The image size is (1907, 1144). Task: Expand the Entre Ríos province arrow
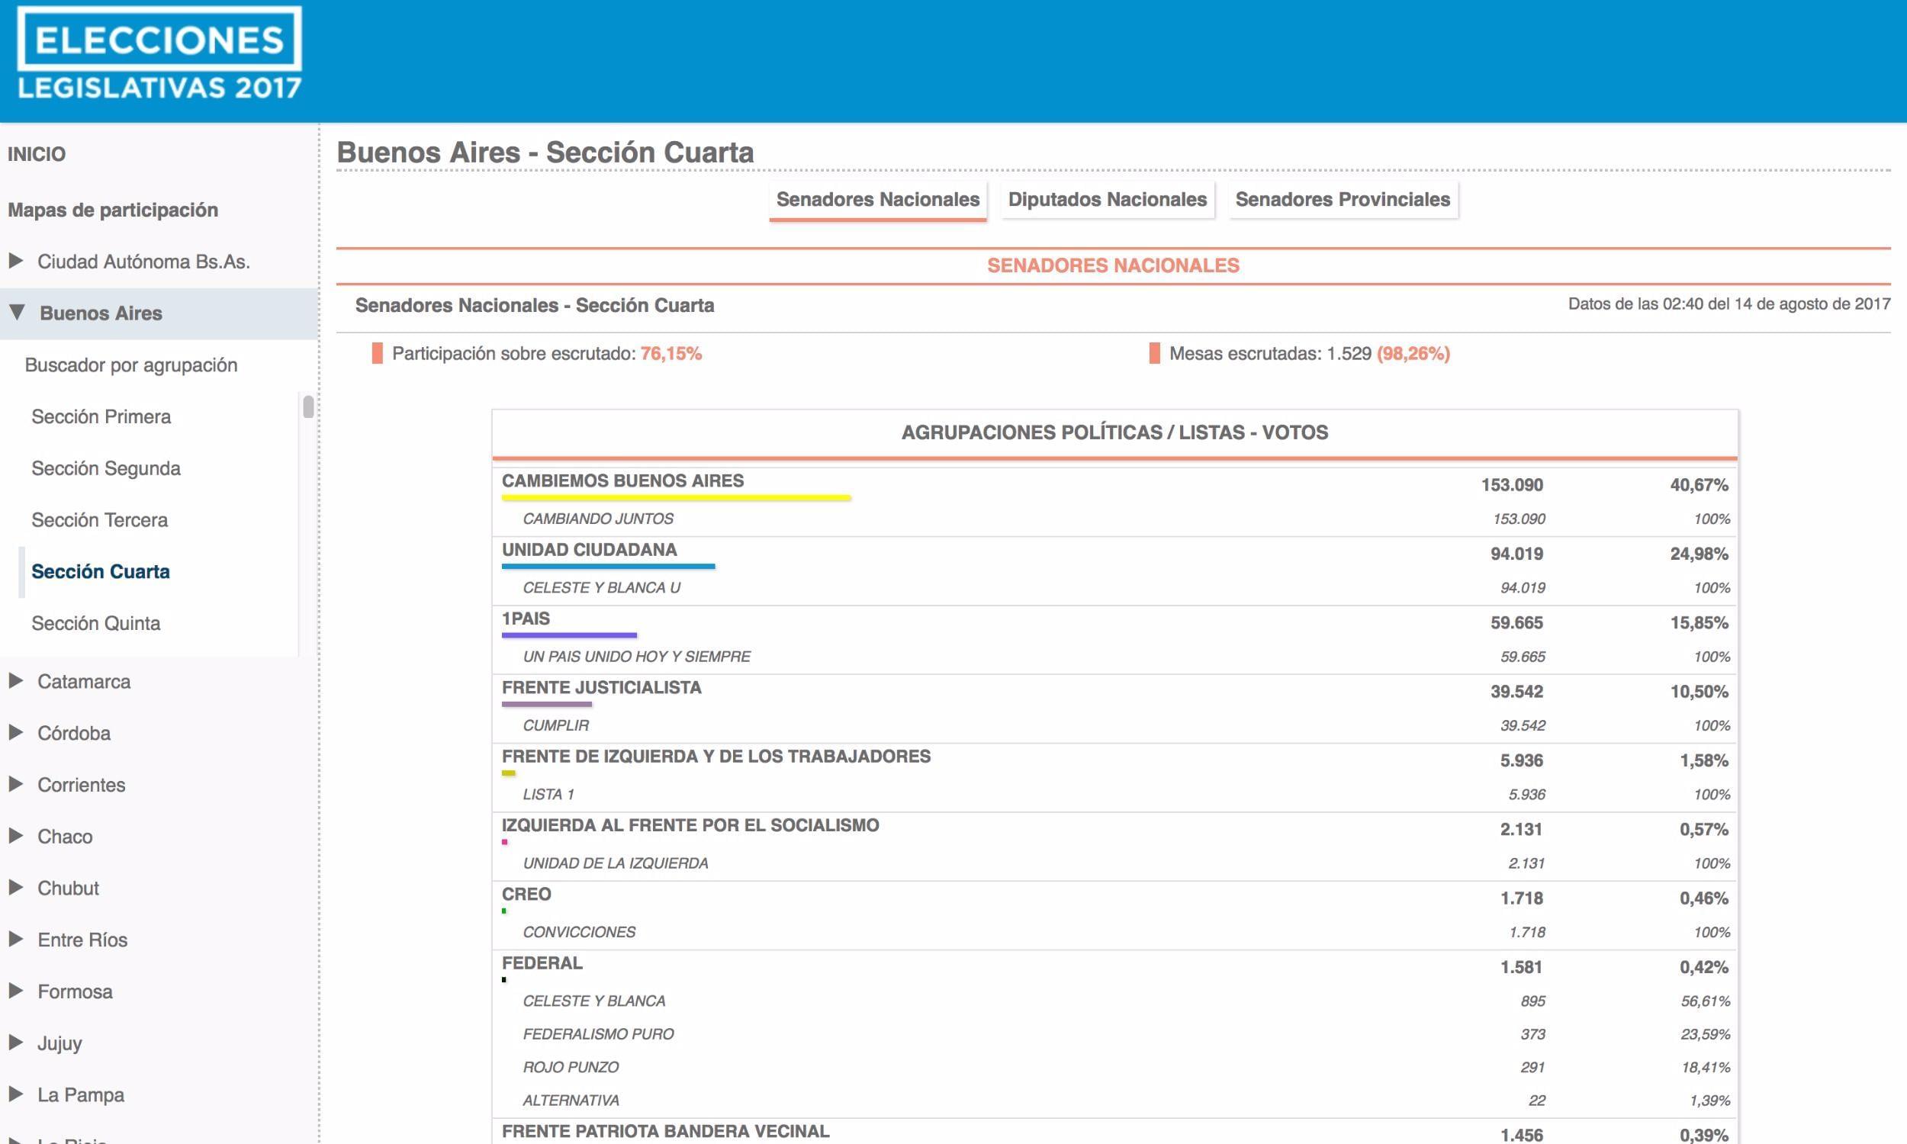(x=15, y=939)
